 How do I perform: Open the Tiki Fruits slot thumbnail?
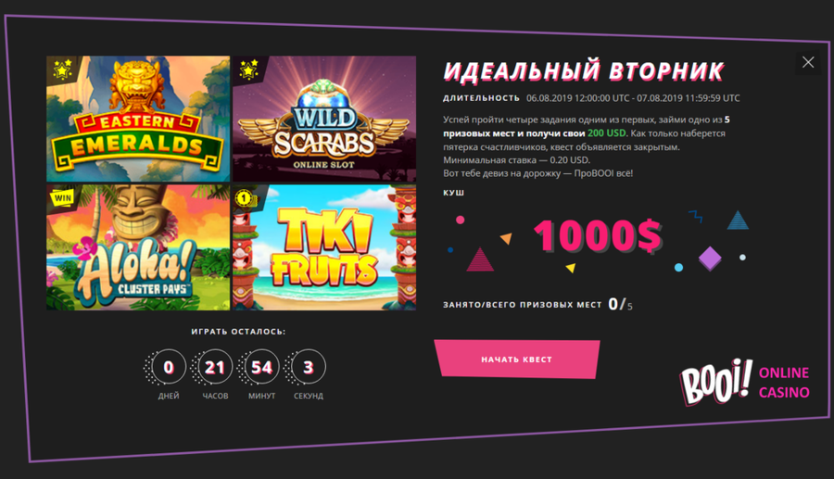(x=324, y=247)
